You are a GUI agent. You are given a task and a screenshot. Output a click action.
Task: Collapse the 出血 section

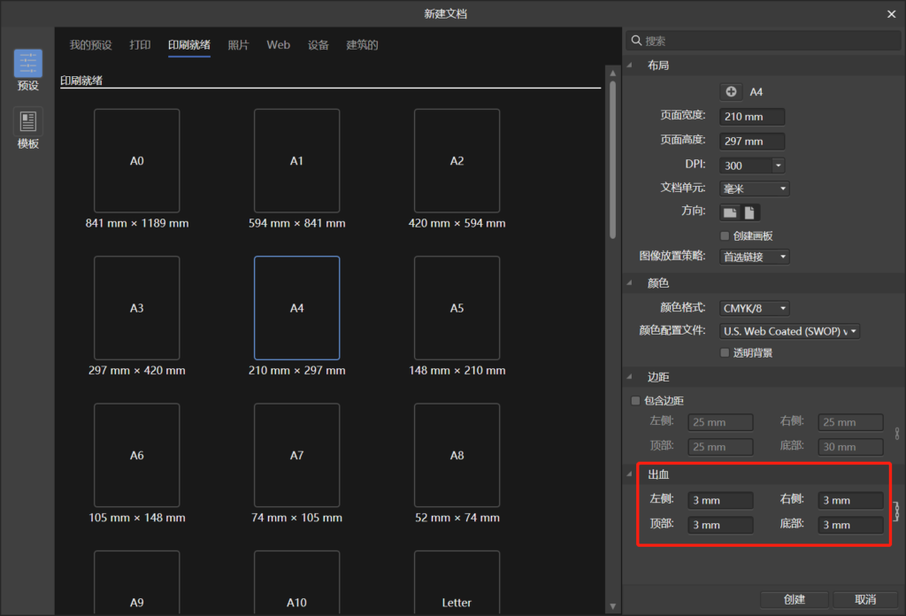(x=630, y=474)
